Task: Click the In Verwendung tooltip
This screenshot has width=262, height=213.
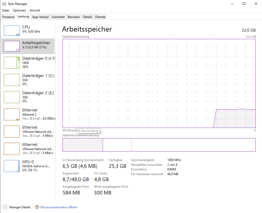Action: point(88,131)
